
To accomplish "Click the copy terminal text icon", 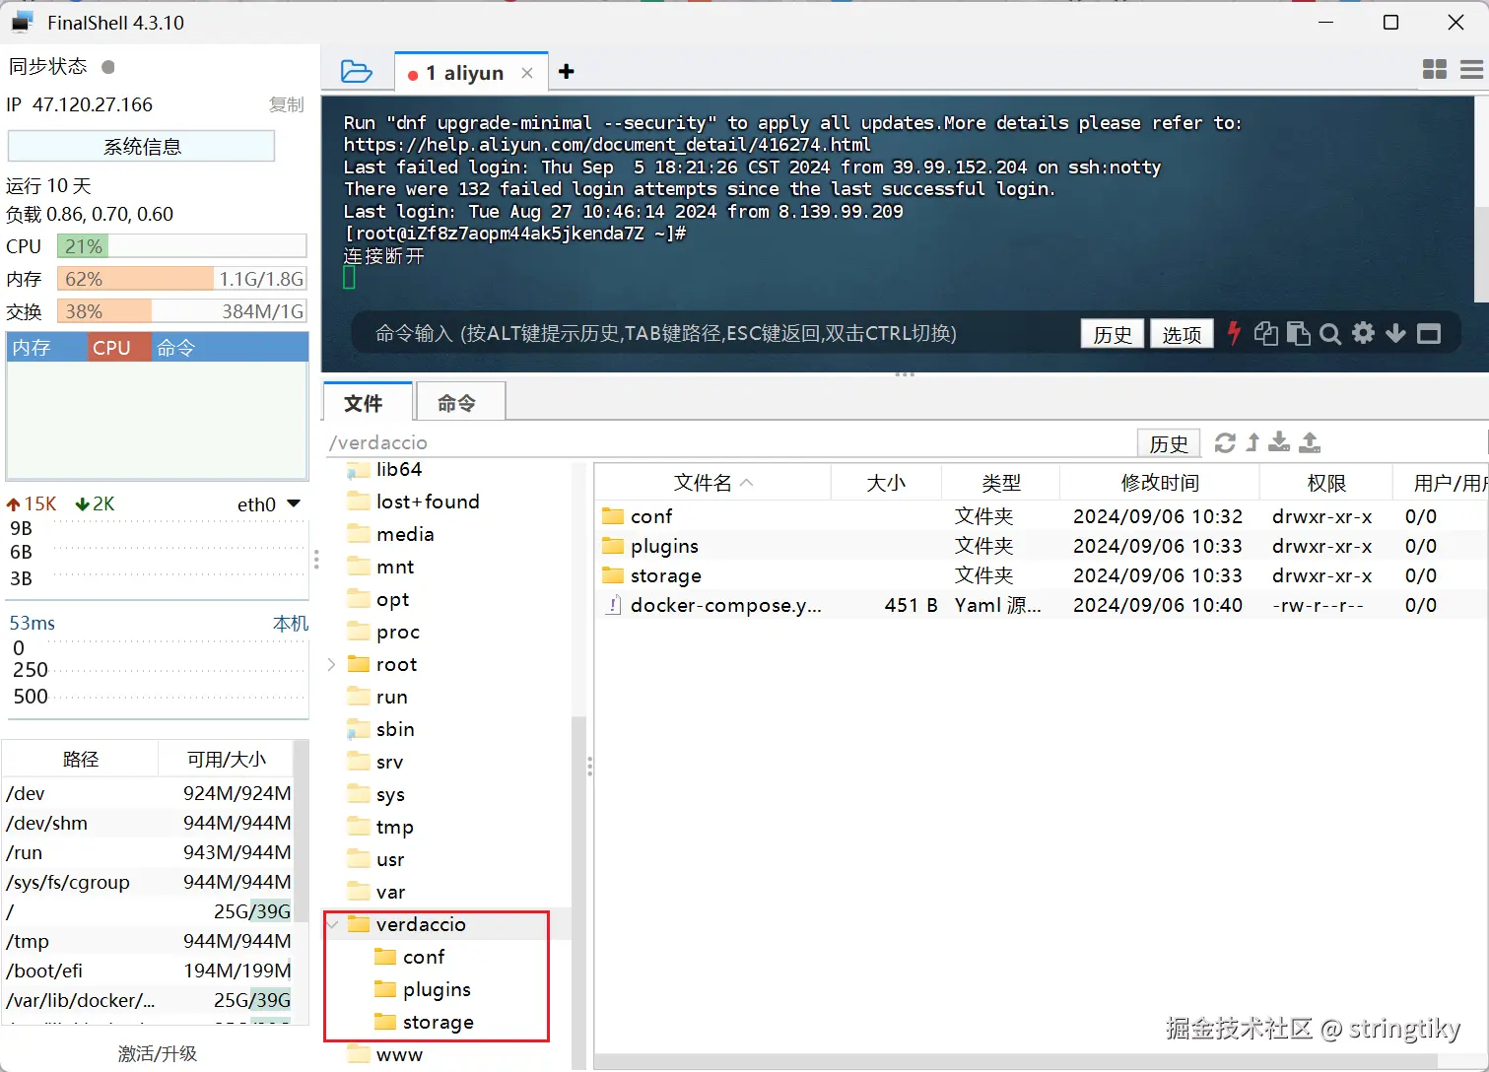I will [x=1266, y=334].
